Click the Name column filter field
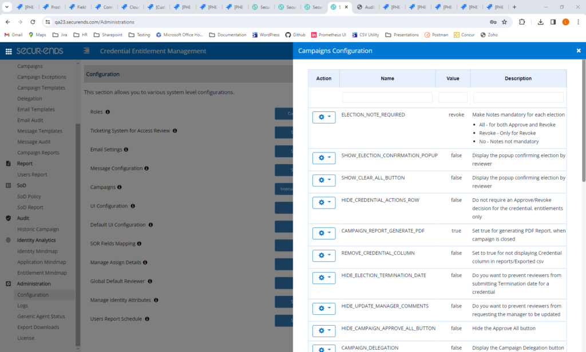Viewport: 586px width, 352px height. click(387, 97)
